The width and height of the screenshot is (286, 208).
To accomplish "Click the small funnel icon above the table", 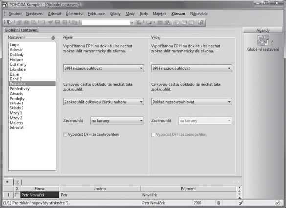I will pyautogui.click(x=17, y=182).
